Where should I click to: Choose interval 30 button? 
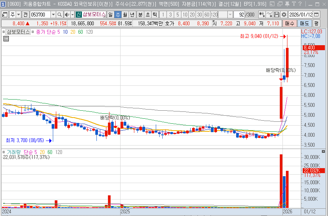(x=200, y=15)
